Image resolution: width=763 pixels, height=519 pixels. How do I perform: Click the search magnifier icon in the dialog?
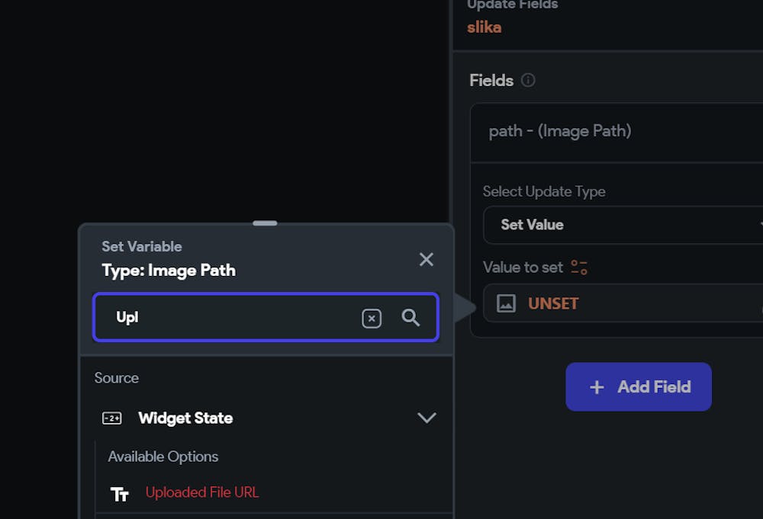pos(412,318)
